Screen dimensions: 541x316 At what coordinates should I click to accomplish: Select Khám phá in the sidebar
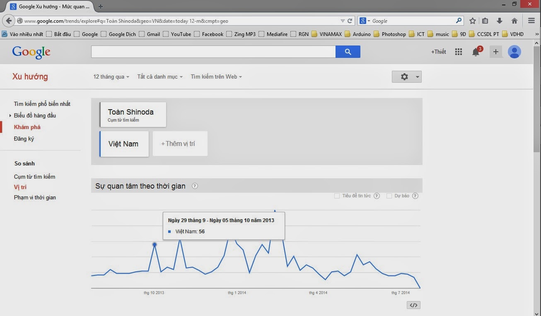pos(27,127)
